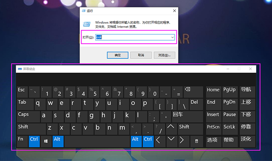This screenshot has width=272, height=161.
Task: Toggle the Caps lock key
Action: (28, 117)
